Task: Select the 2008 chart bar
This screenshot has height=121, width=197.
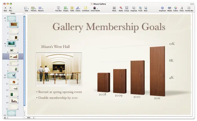Action: coord(104,82)
